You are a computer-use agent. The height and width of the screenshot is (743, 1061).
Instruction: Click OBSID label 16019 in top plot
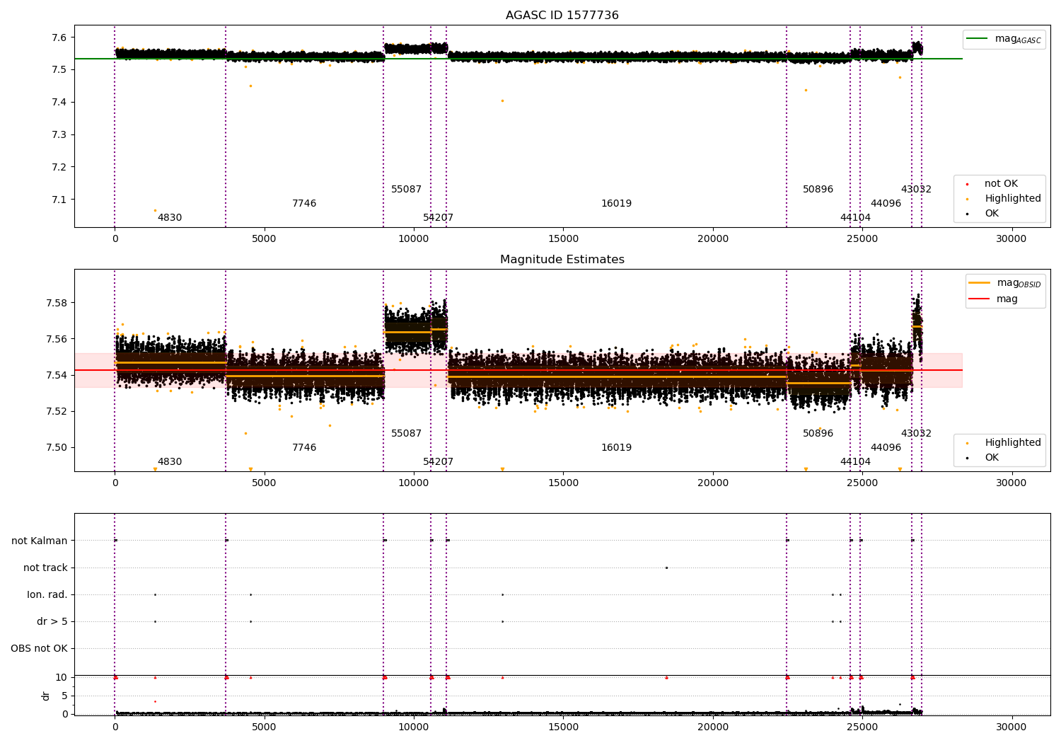[617, 204]
